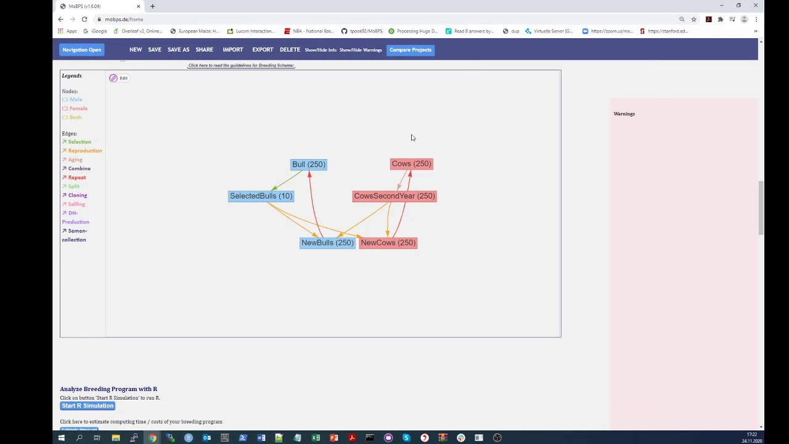Click Start R Simulation button

point(88,406)
